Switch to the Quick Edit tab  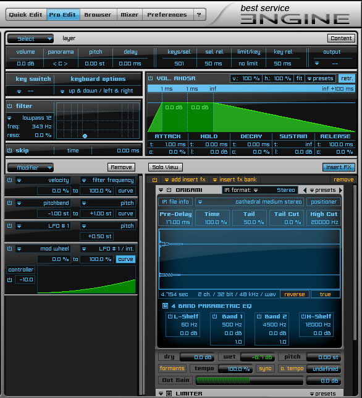(26, 15)
